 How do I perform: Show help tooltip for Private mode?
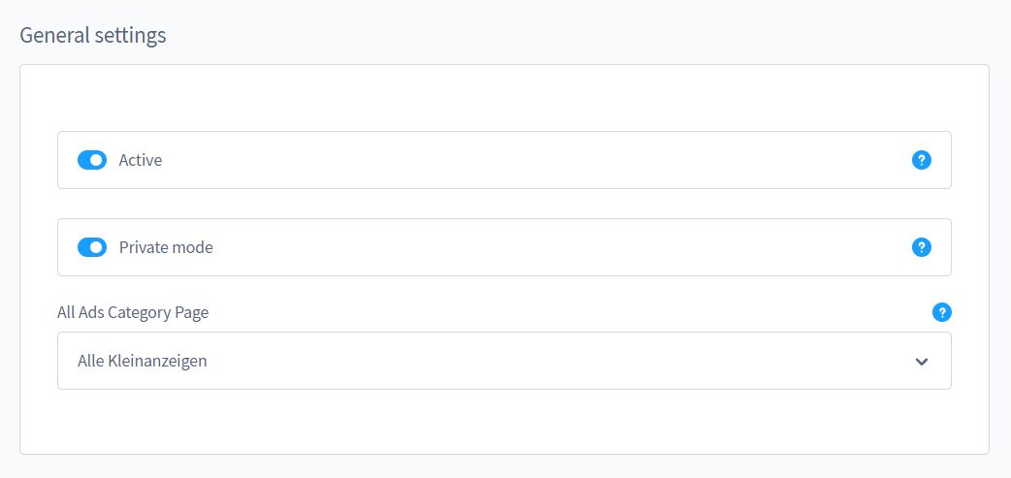(x=921, y=247)
